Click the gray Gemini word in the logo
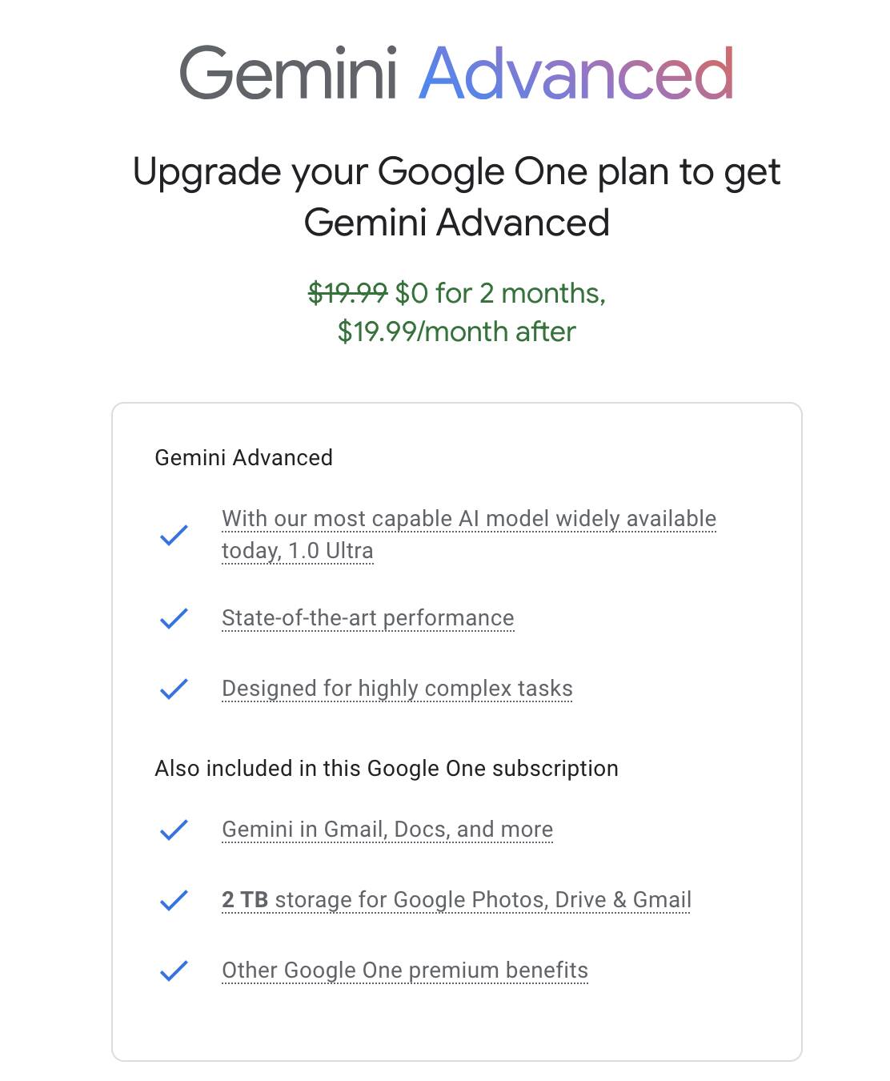890x1081 pixels. 288,74
